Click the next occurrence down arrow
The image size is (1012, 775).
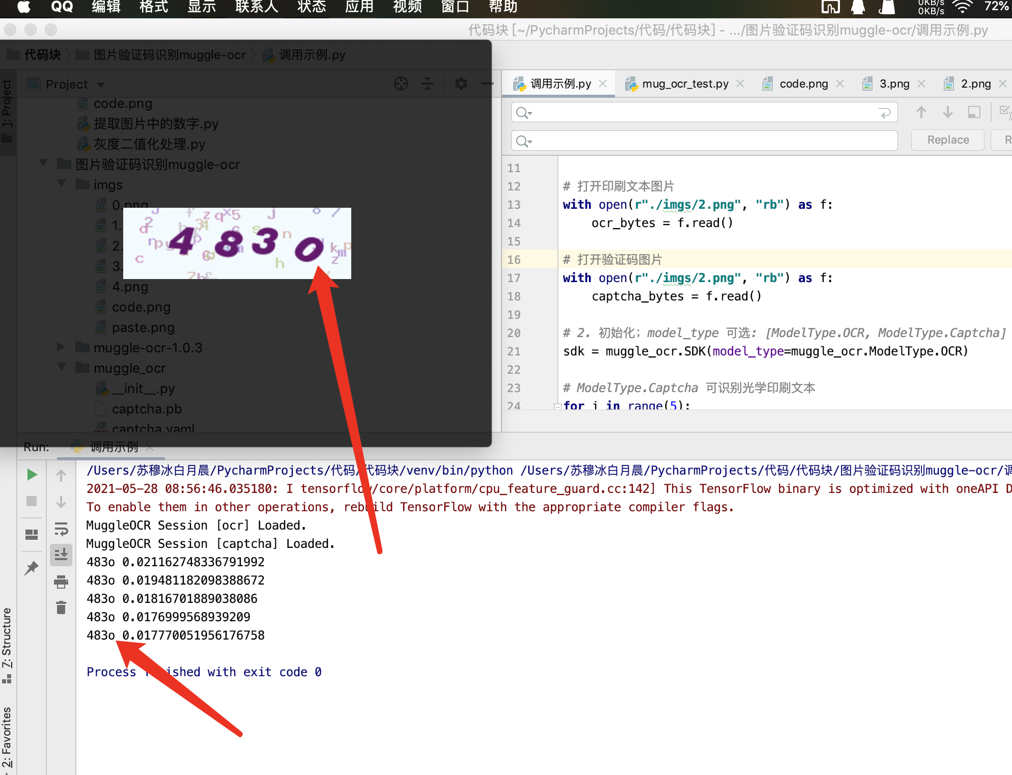[948, 112]
